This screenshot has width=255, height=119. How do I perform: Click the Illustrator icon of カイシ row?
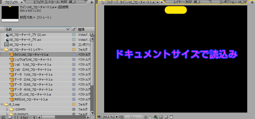[x=11, y=54]
